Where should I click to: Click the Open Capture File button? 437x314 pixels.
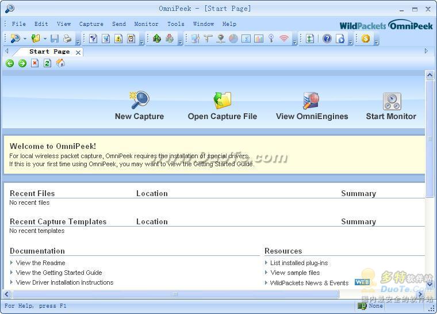point(222,106)
